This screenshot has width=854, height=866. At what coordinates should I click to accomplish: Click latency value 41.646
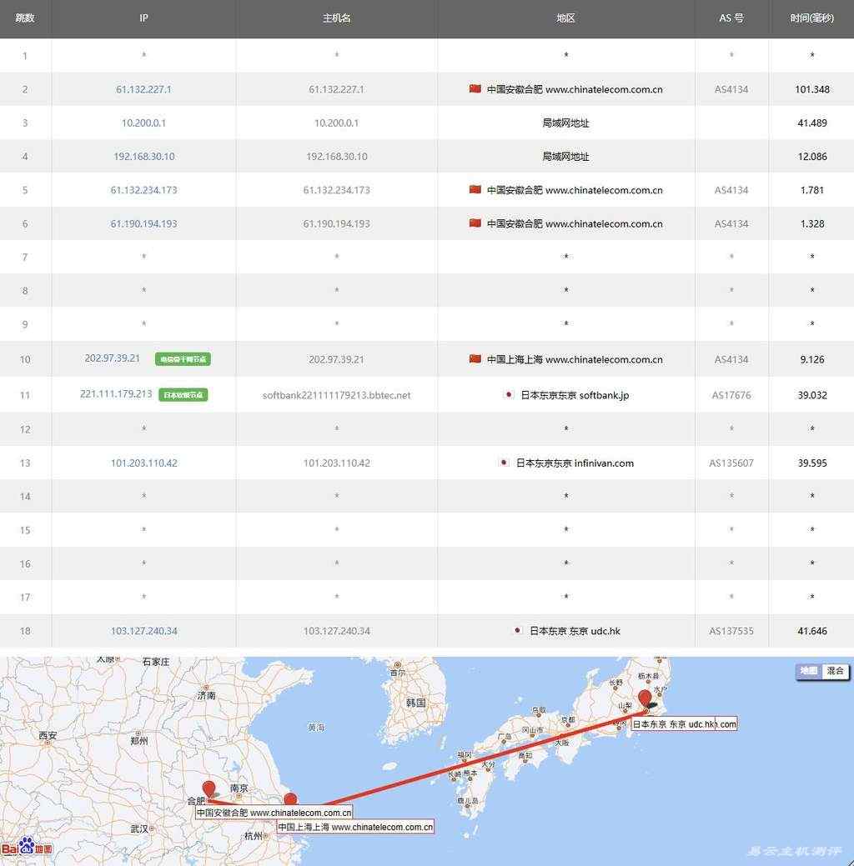click(812, 631)
